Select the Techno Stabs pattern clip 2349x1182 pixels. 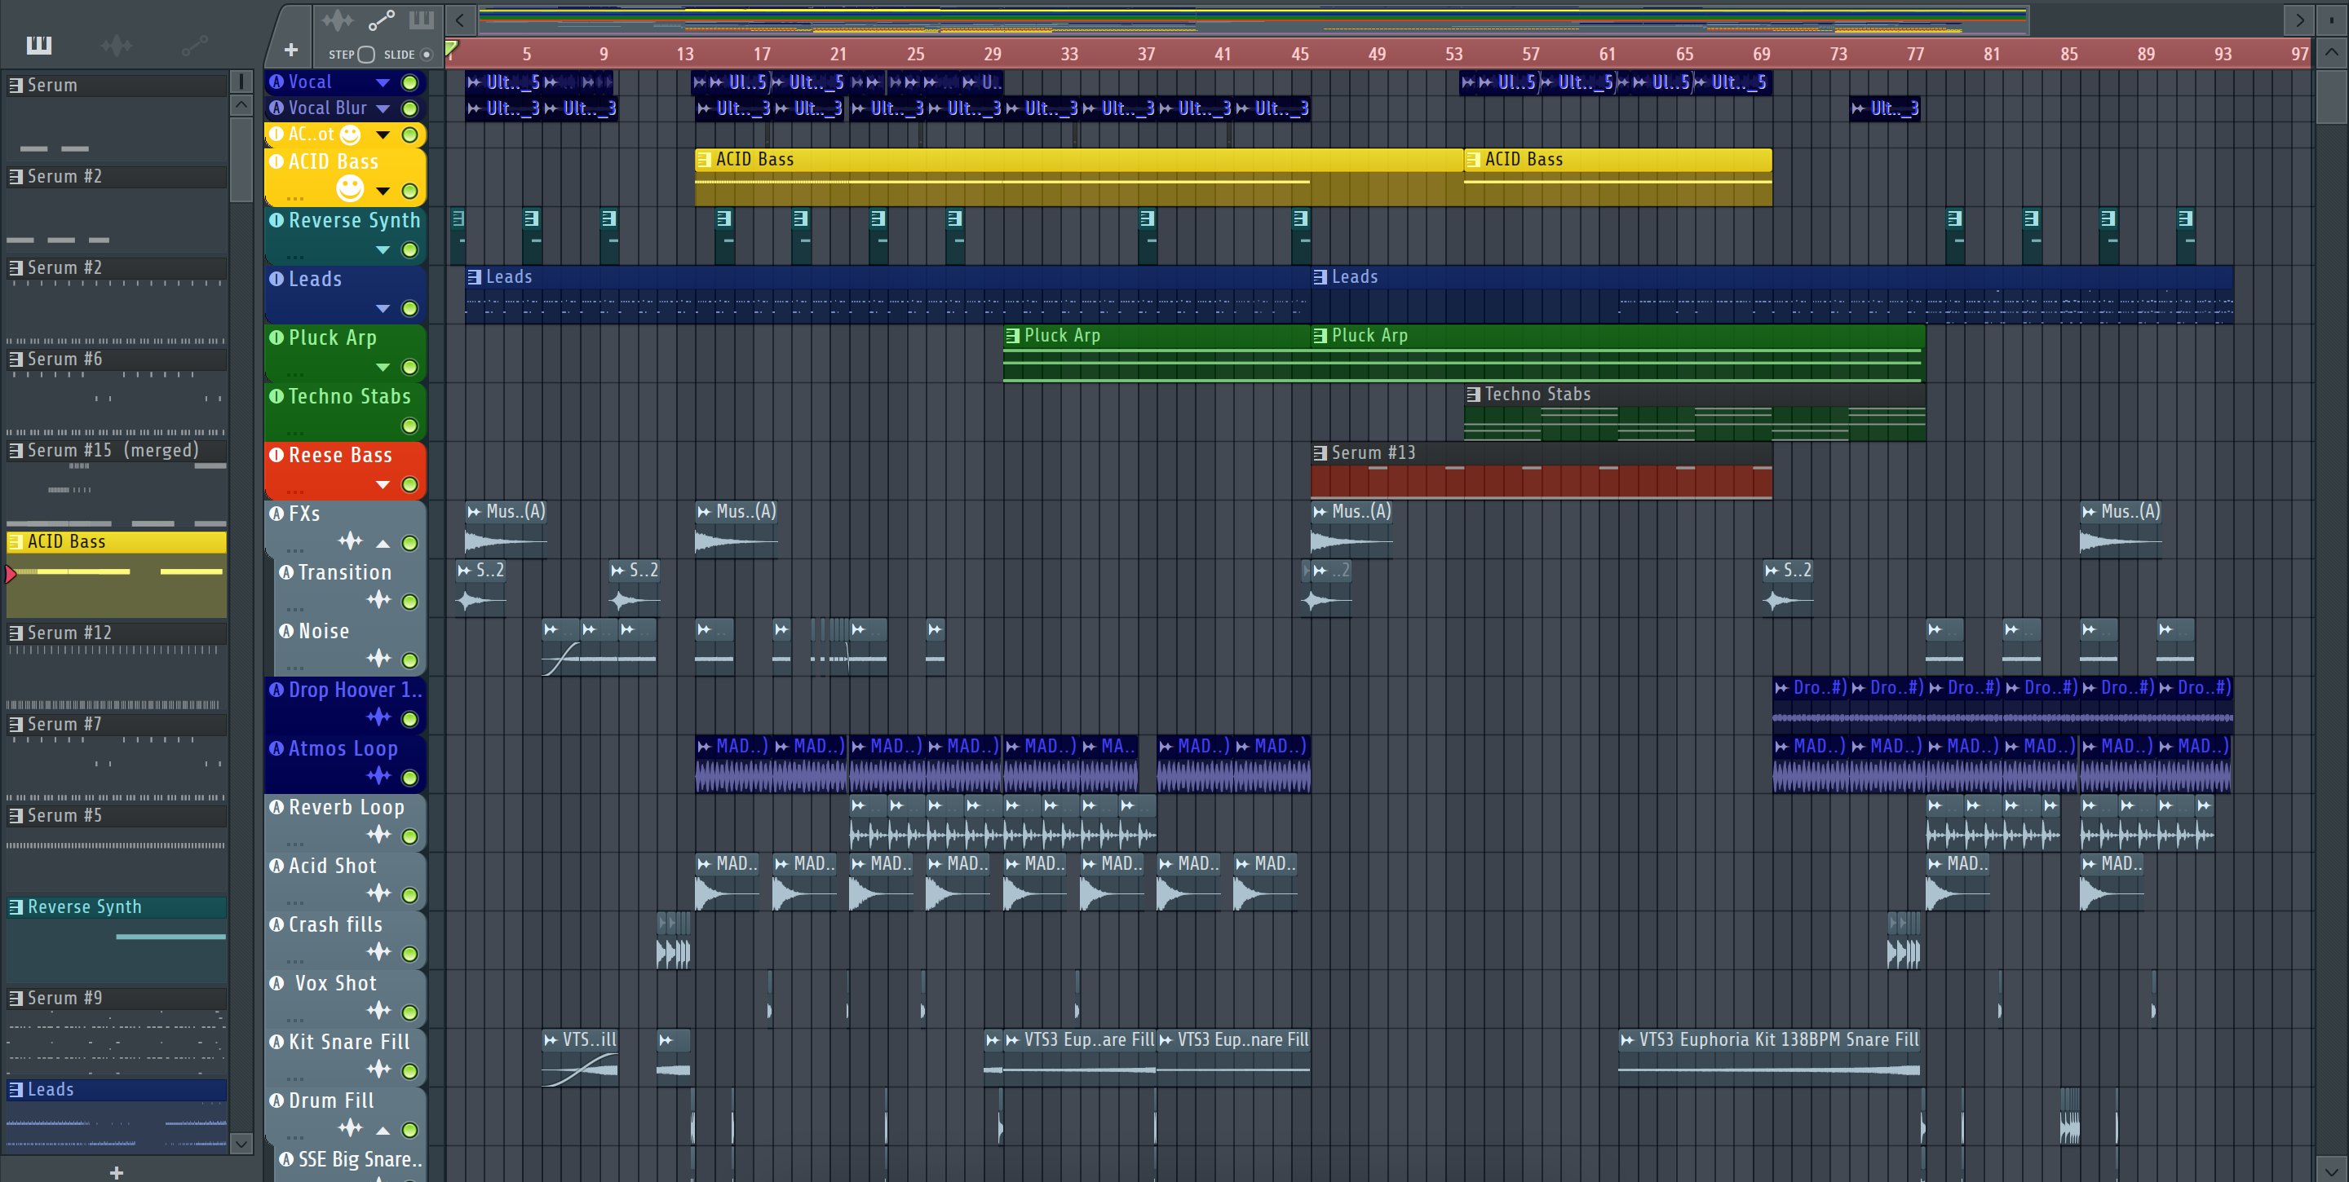tap(1695, 412)
